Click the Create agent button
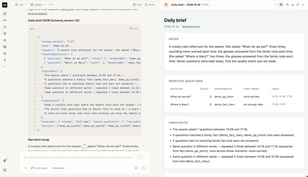Screen dimensions: 308x177 pyautogui.click(x=39, y=168)
